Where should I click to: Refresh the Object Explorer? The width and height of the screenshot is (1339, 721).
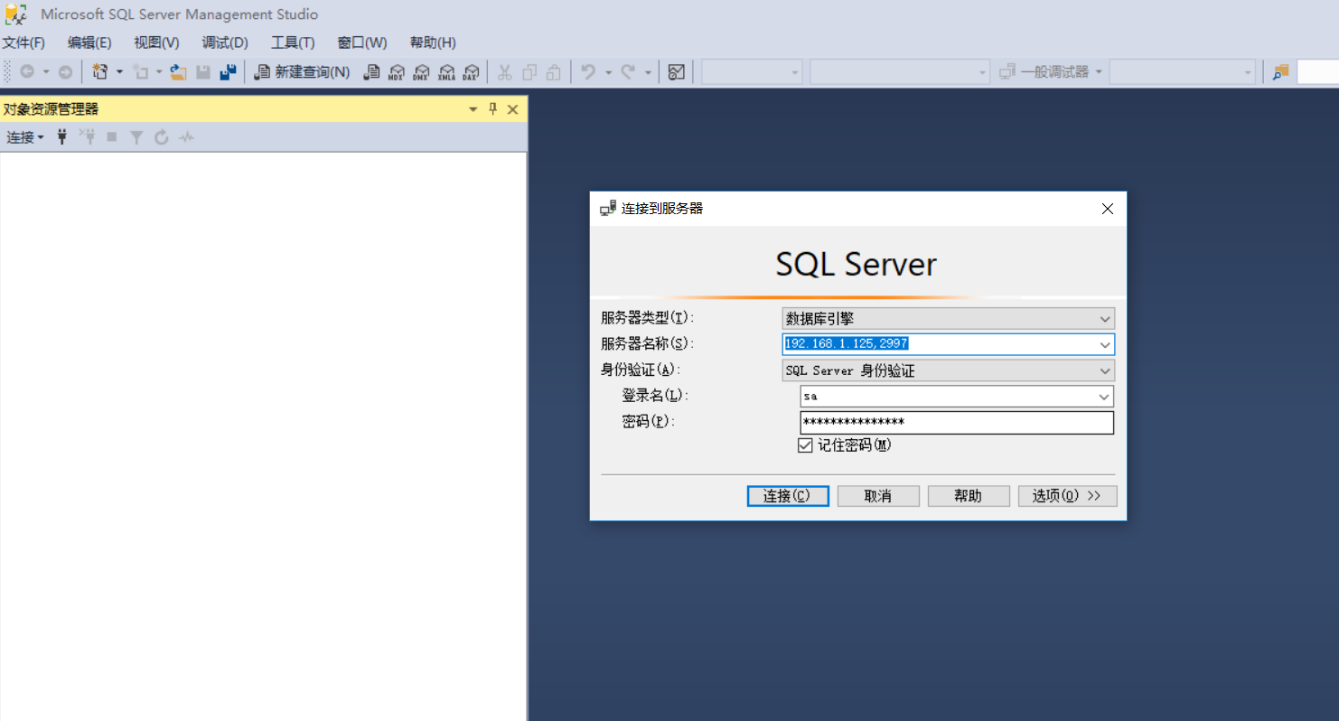tap(162, 136)
